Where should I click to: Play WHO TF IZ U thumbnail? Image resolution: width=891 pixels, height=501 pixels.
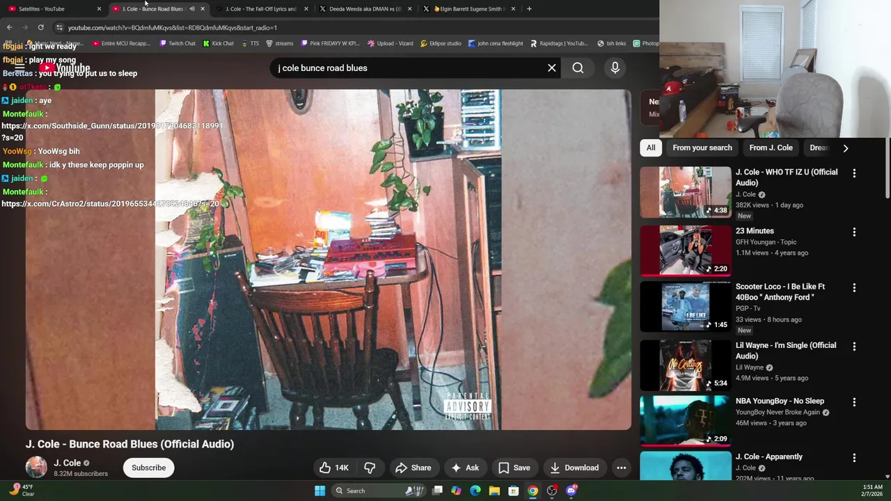(686, 192)
